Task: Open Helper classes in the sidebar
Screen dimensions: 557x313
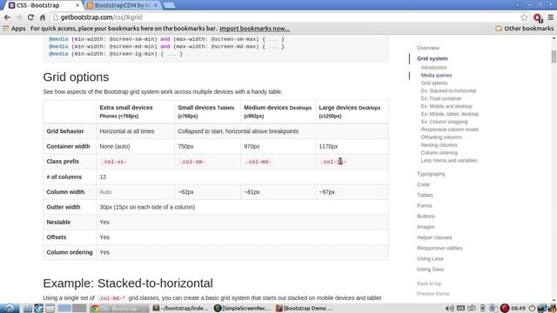Action: pyautogui.click(x=434, y=237)
